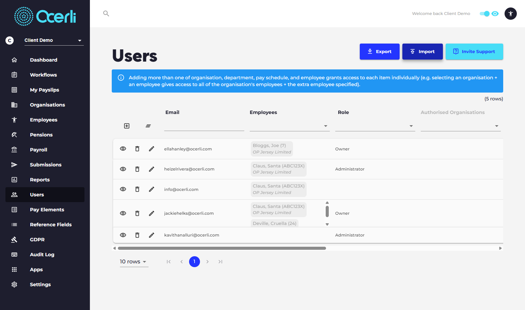Screen dimensions: 525x310
Task: Open the accessibility menu icon
Action: (510, 14)
